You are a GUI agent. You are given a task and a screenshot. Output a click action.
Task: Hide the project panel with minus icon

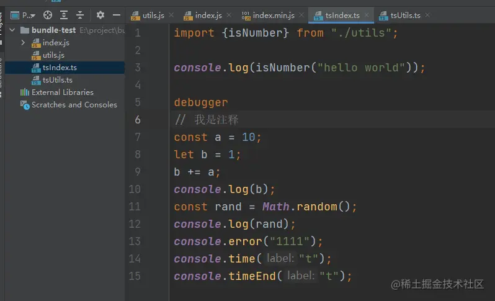(117, 15)
